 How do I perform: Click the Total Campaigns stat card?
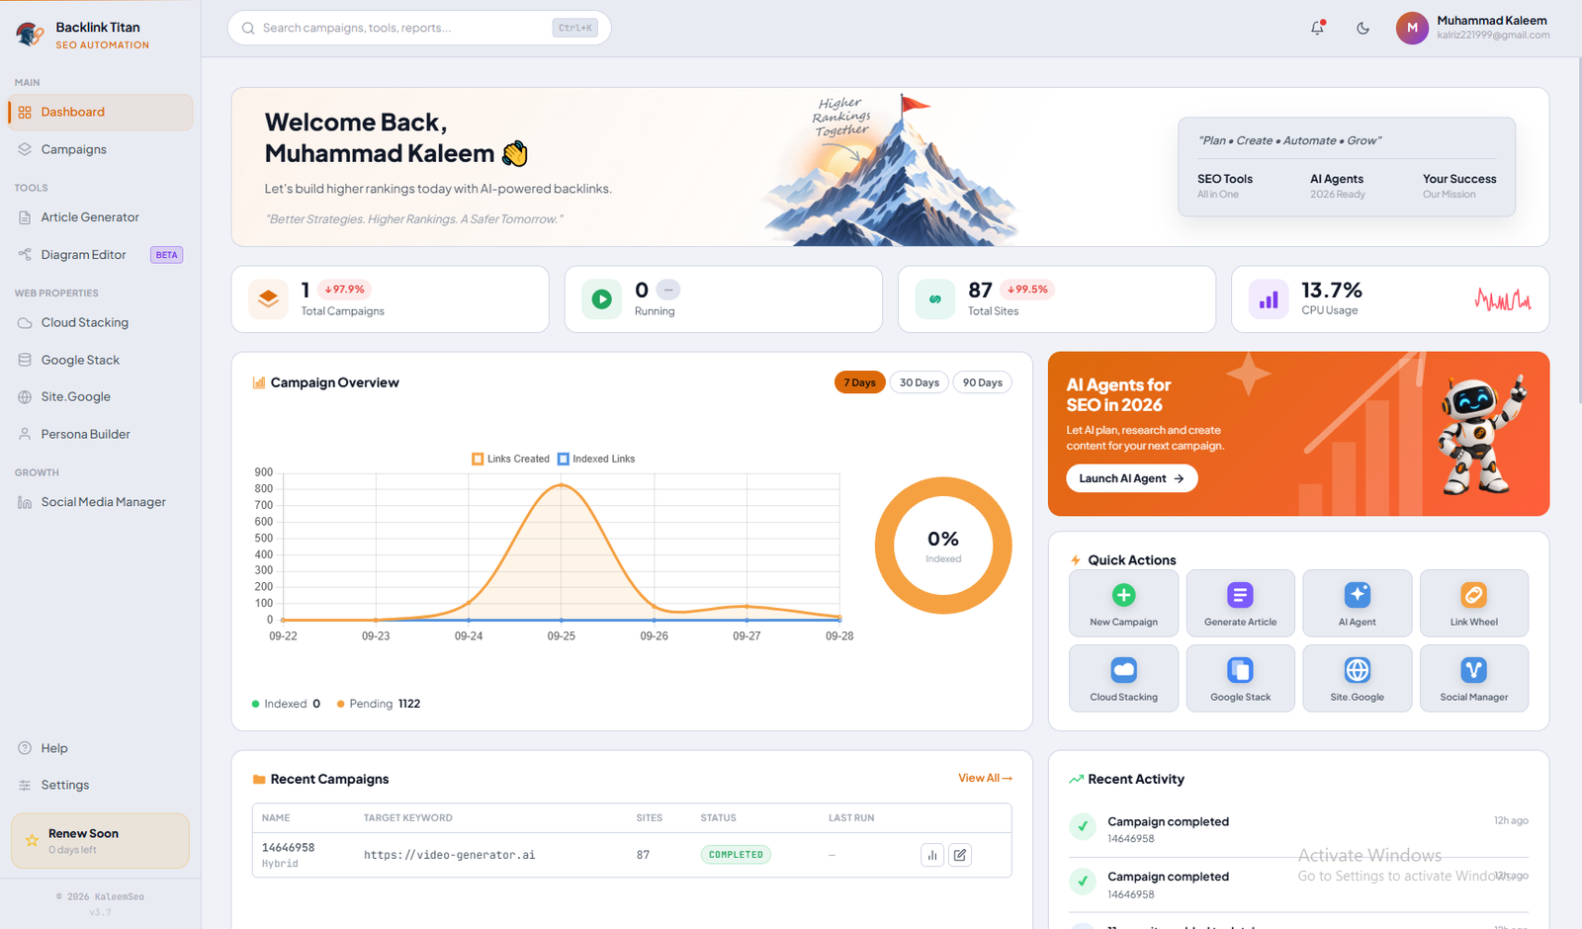tap(390, 299)
